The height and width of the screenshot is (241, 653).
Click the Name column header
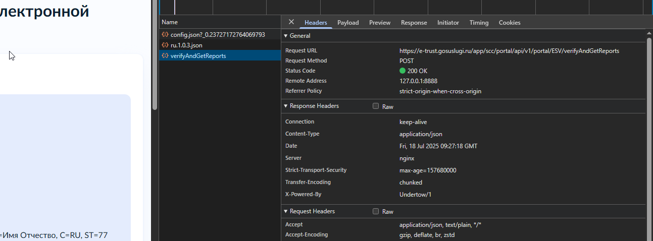220,22
